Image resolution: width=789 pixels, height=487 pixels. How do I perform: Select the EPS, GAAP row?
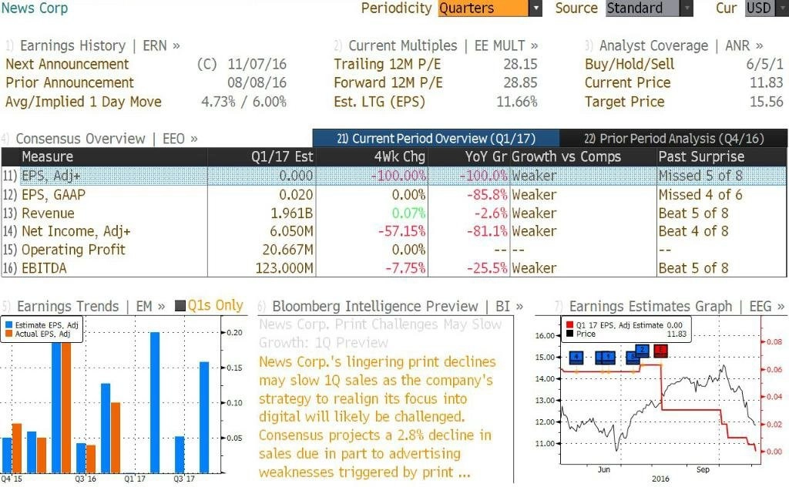pyautogui.click(x=394, y=195)
